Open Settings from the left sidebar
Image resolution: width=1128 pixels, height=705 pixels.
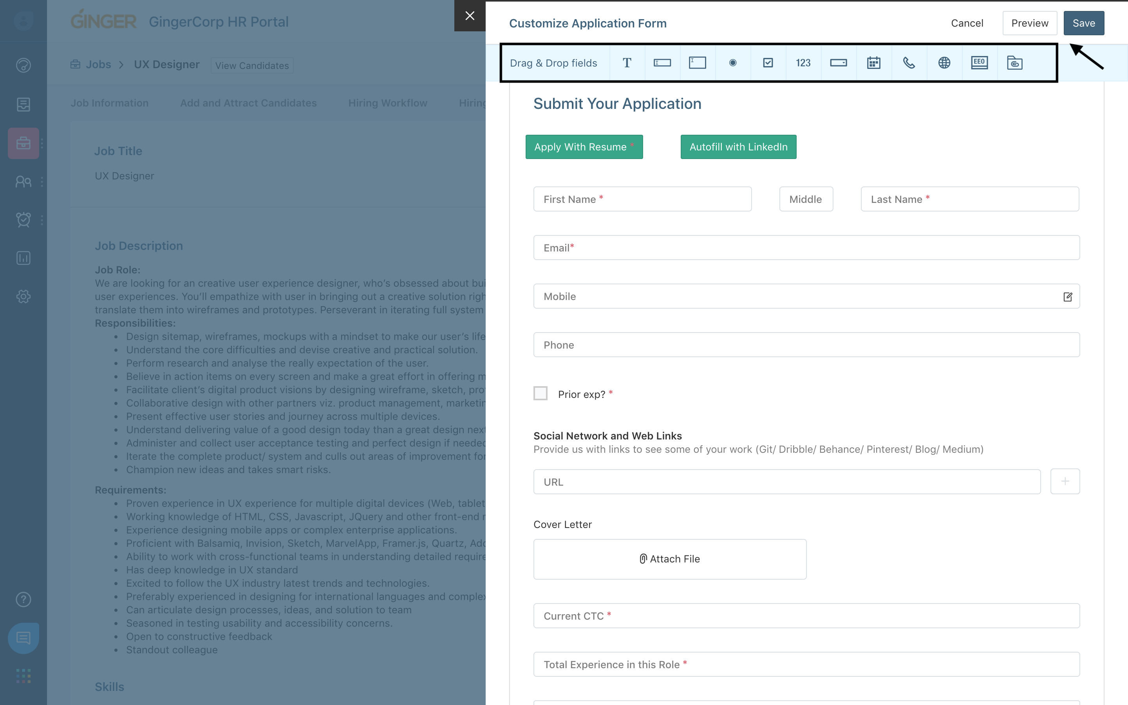[23, 296]
